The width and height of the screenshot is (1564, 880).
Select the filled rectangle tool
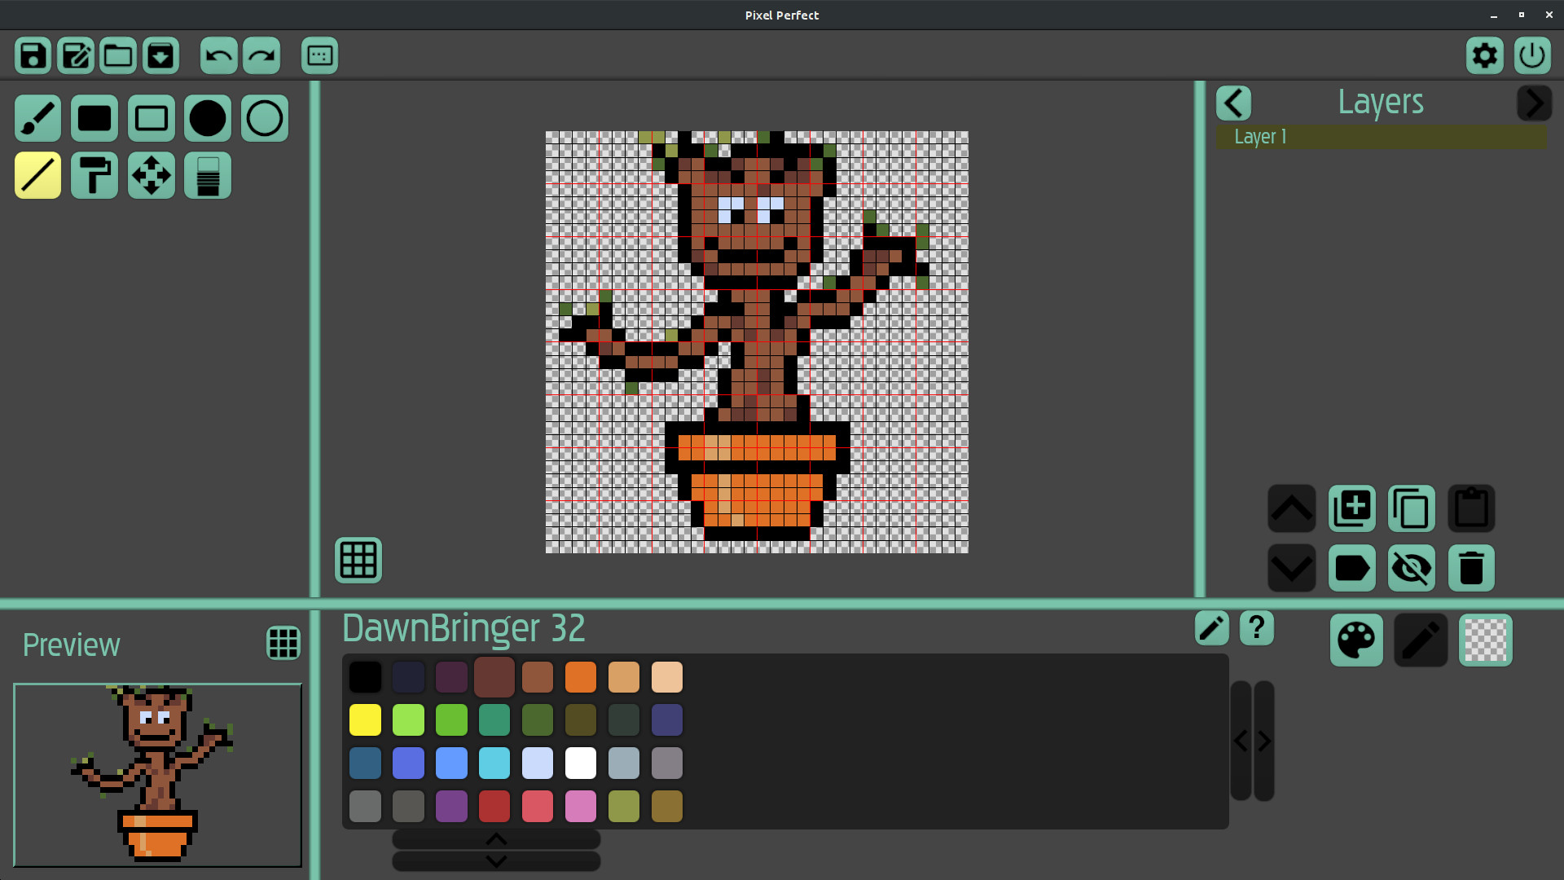click(x=94, y=119)
